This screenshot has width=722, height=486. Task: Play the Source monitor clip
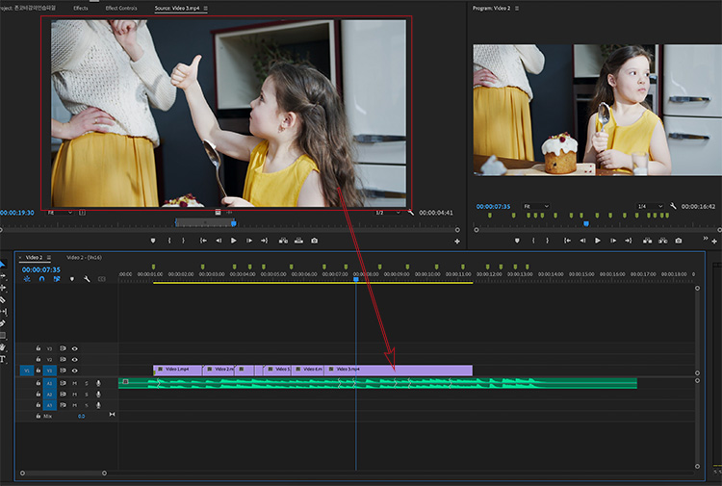234,241
